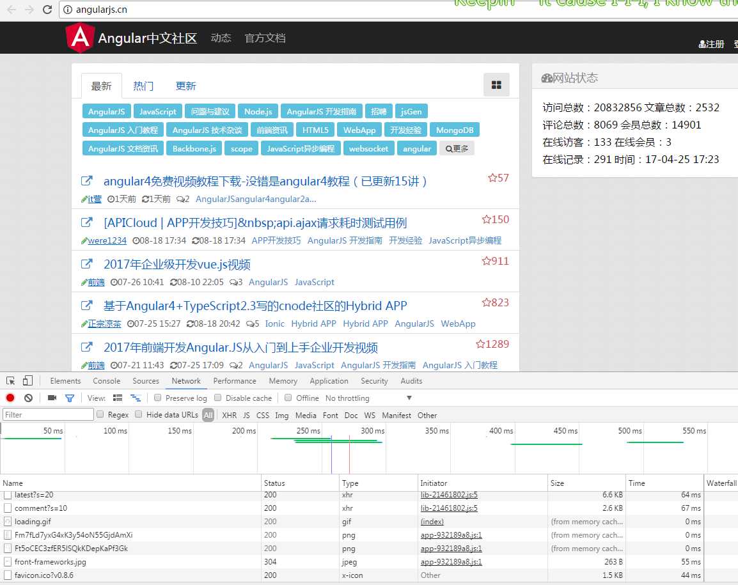The height and width of the screenshot is (585, 738).
Task: Select the 热门 tab
Action: coord(143,86)
